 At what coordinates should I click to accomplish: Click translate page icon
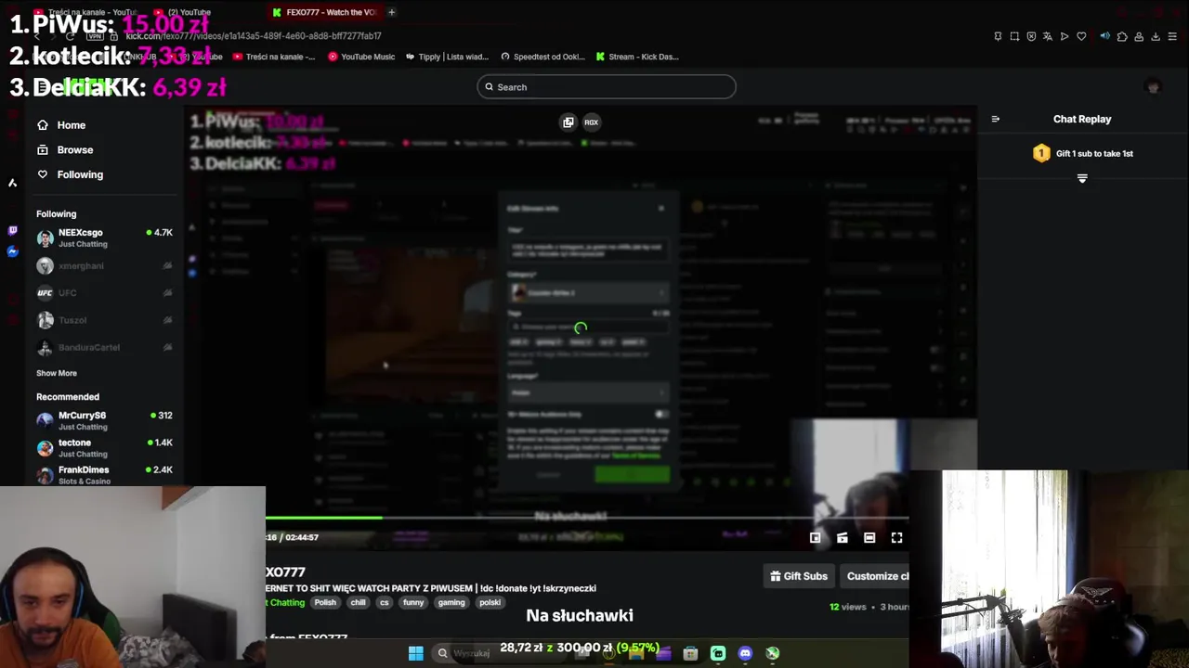(x=1048, y=36)
